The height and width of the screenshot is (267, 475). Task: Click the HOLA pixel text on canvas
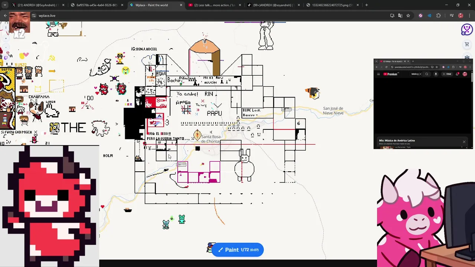[108, 156]
